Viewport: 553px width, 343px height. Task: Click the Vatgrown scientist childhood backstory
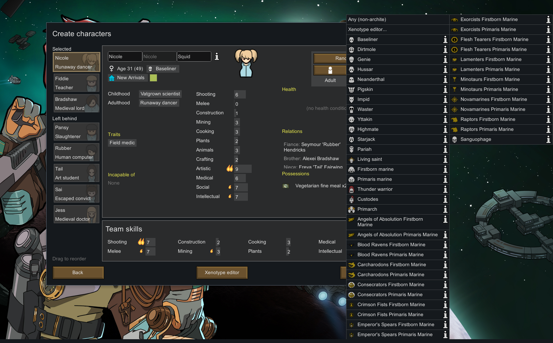(x=160, y=94)
